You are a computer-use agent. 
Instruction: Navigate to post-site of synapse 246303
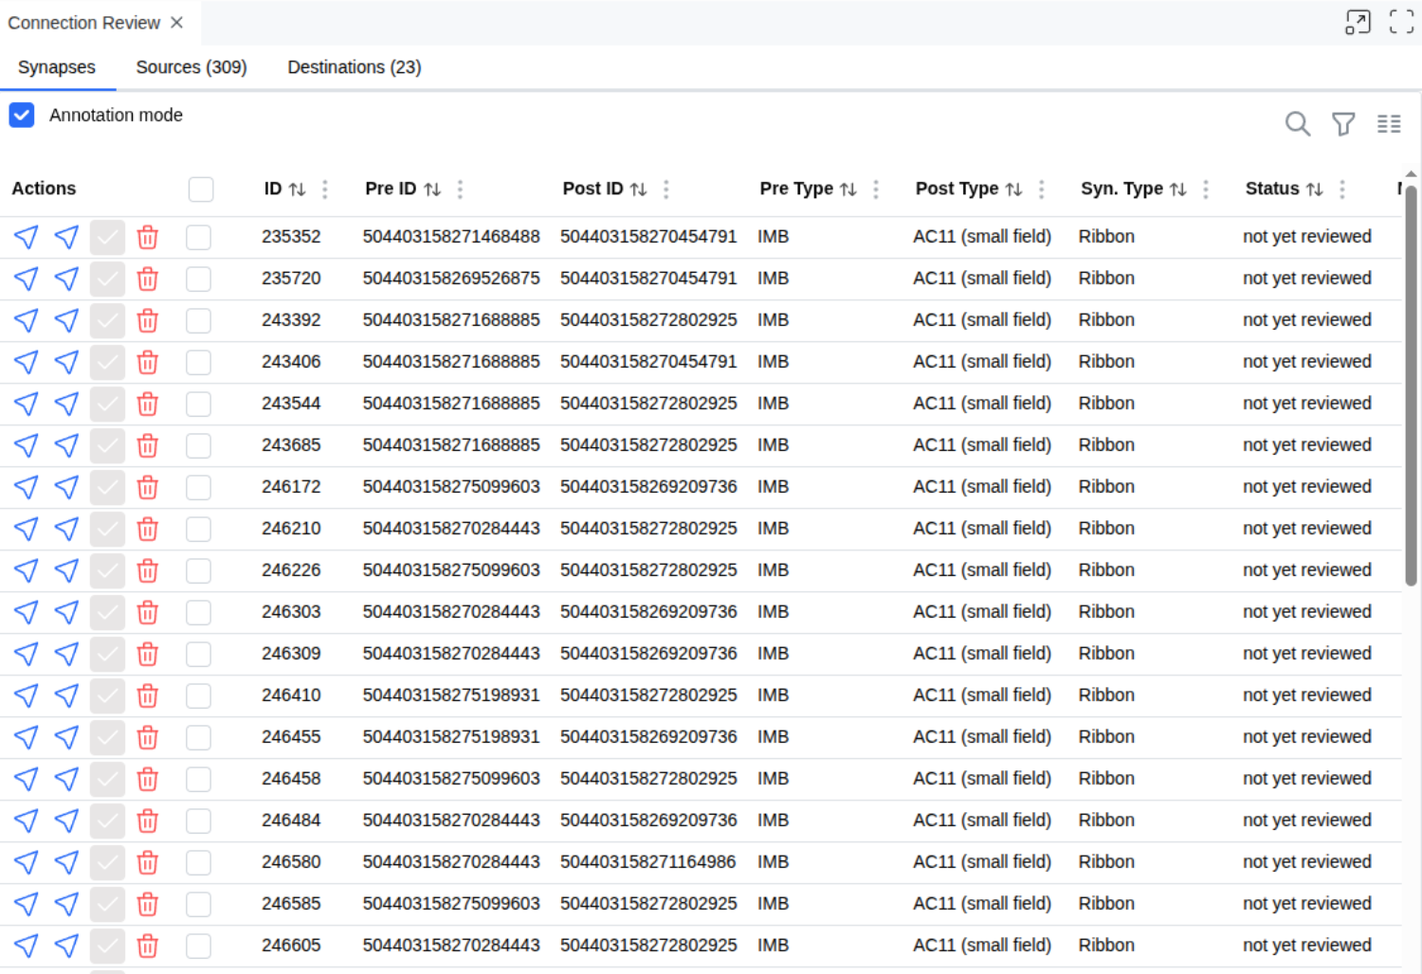tap(66, 612)
